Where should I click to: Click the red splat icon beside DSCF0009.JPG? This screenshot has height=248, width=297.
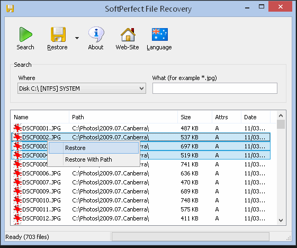tap(17, 191)
